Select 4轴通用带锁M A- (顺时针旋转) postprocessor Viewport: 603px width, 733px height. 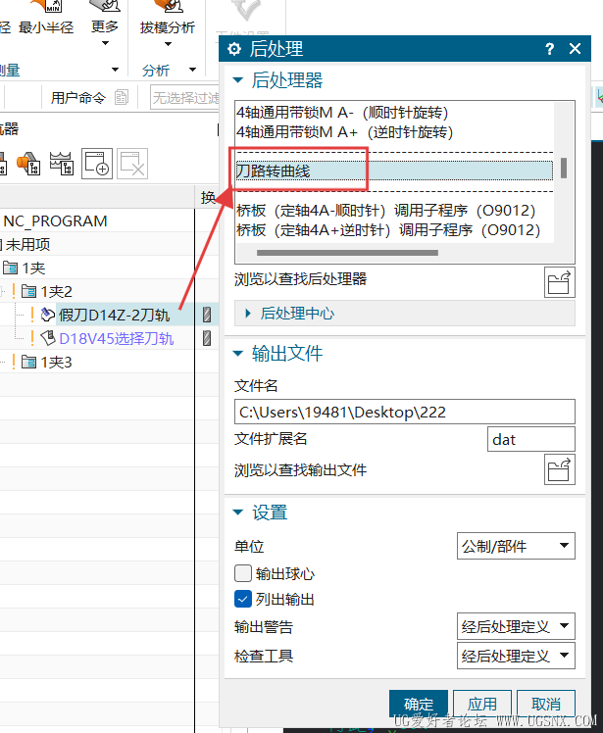342,113
